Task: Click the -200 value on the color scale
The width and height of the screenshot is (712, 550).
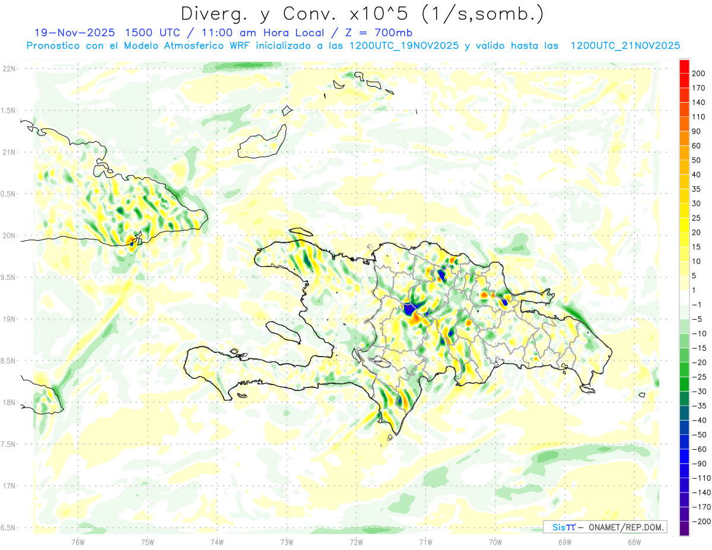Action: pos(701,522)
